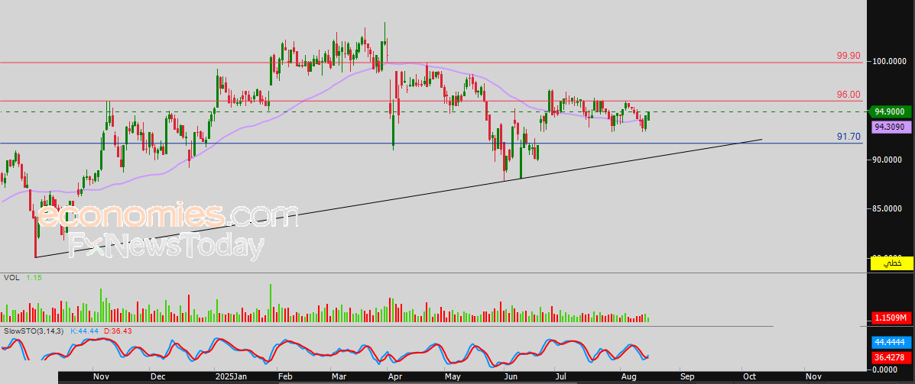Click the Dec label on the time axis
The width and height of the screenshot is (915, 384).
click(157, 377)
